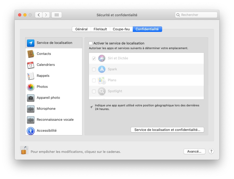This screenshot has width=234, height=179.
Task: Click the Spotlight magnifier icon
Action: pos(102,91)
